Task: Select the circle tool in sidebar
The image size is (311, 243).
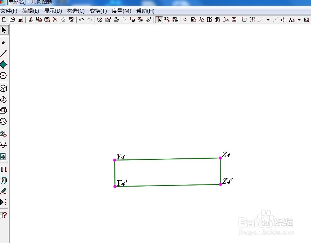Action: click(4, 75)
